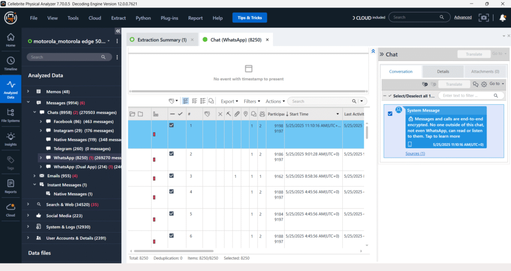Uncheck the System Message checkbox
Screen dimensions: 511x271
coord(390,113)
